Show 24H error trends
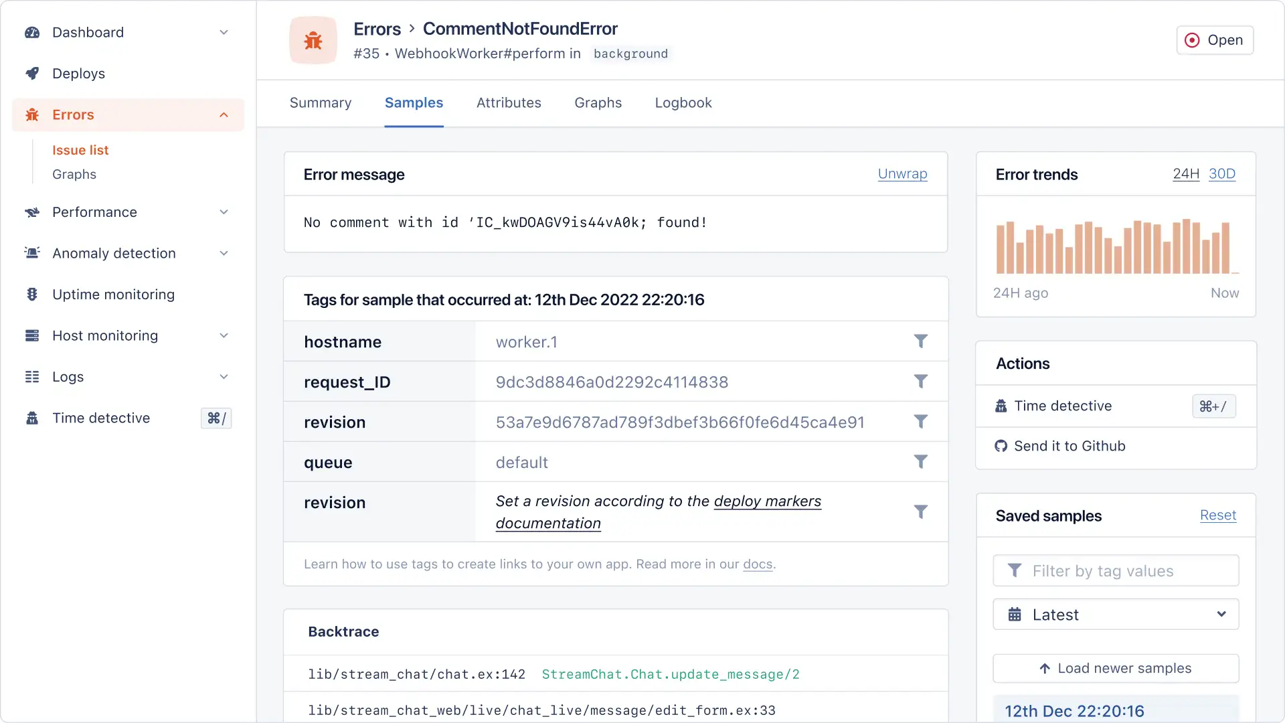This screenshot has height=723, width=1285. coord(1186,174)
